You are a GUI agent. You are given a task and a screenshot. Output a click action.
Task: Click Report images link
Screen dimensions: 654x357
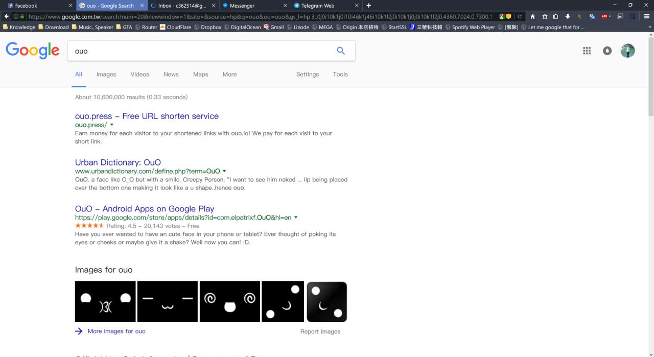[320, 331]
